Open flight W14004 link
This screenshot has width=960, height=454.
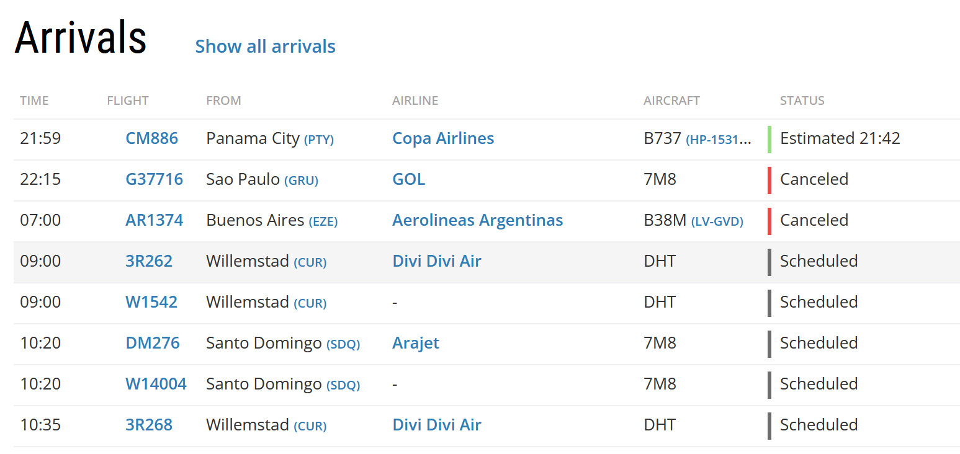point(156,384)
